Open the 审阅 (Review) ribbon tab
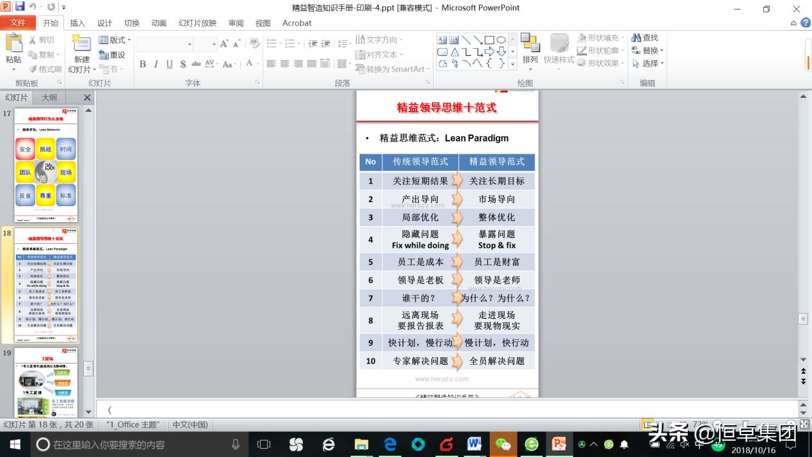This screenshot has height=457, width=812. (x=235, y=23)
